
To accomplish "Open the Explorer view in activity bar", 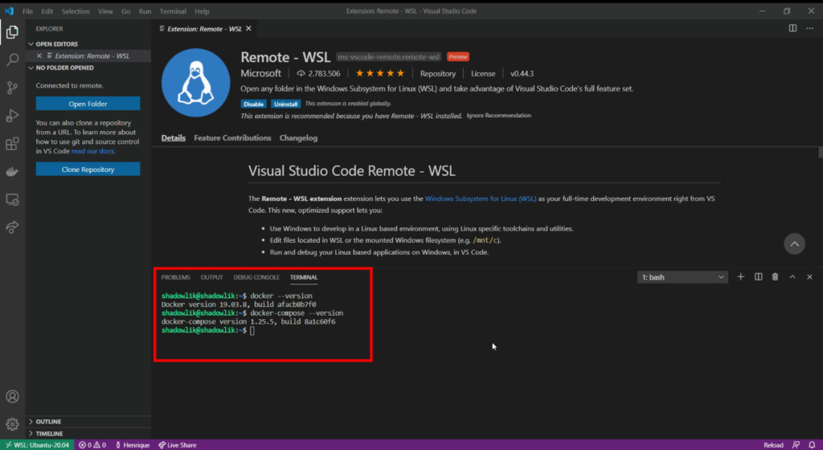I will (x=12, y=32).
